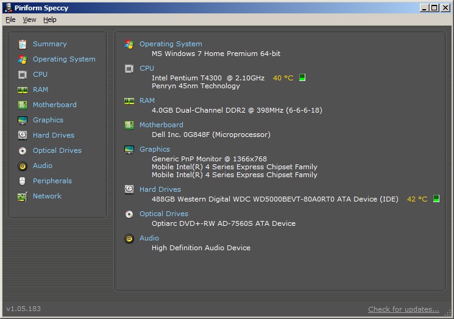The image size is (454, 319).
Task: Select Operating System in the sidebar
Action: point(64,59)
